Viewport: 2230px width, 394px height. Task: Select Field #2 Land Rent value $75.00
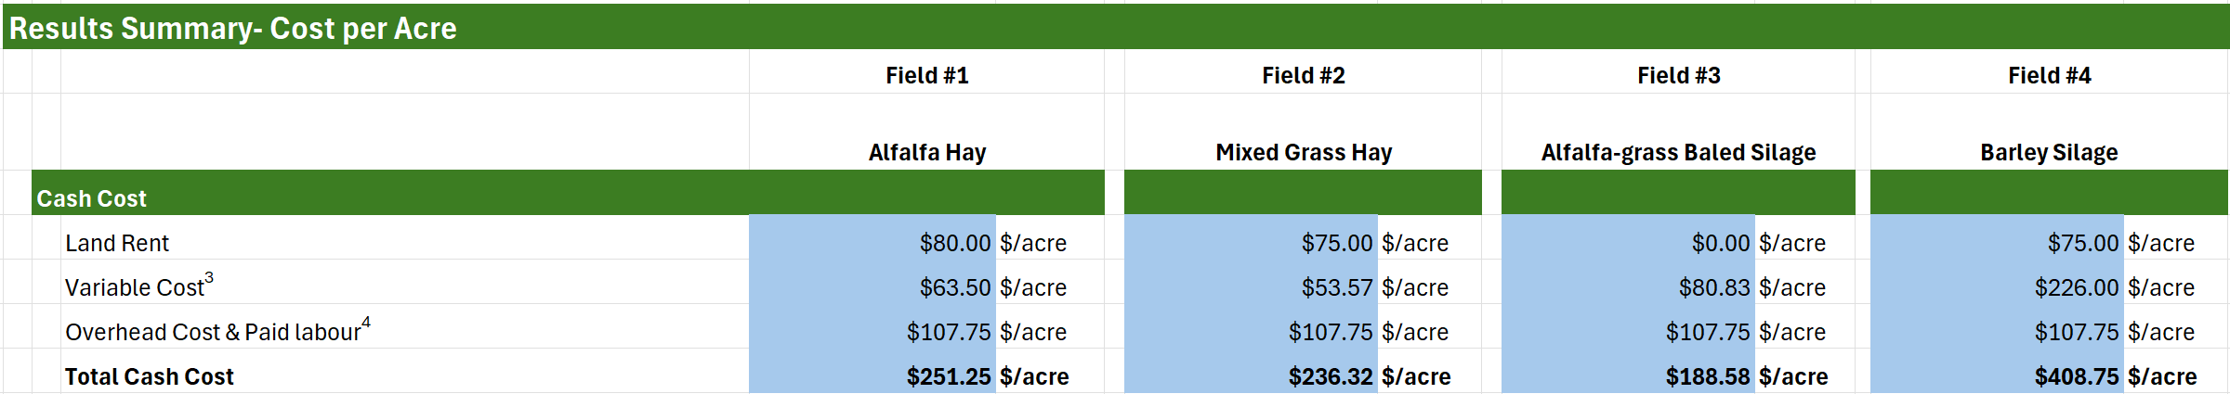coord(1251,243)
